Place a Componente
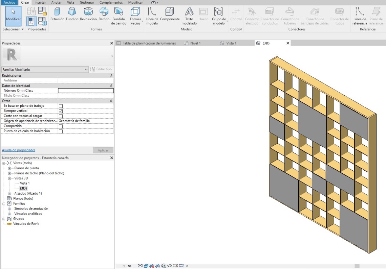Screen dimensions: 386x269 [x=170, y=14]
